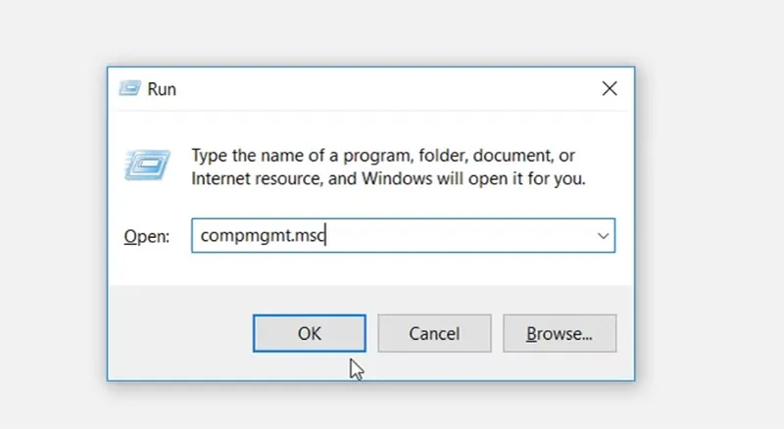Cancel the Run dialog

[434, 333]
